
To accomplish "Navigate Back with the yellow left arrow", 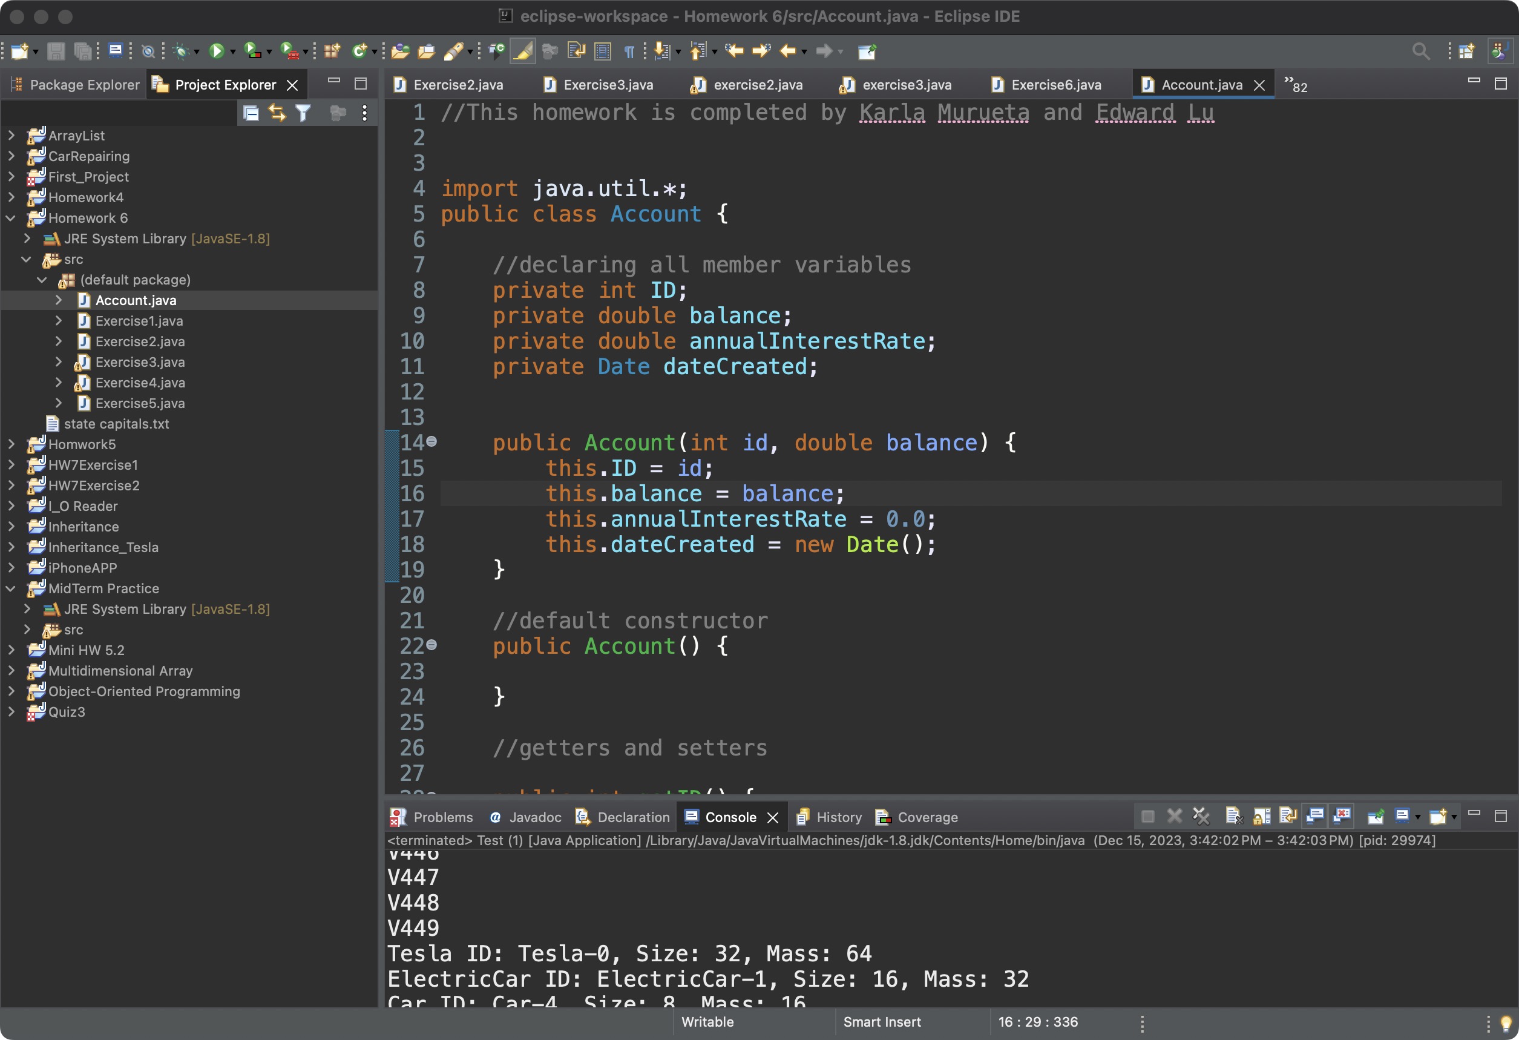I will 789,51.
